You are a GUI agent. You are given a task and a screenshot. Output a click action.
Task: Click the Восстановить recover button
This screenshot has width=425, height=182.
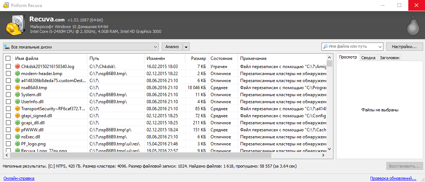coord(404,166)
